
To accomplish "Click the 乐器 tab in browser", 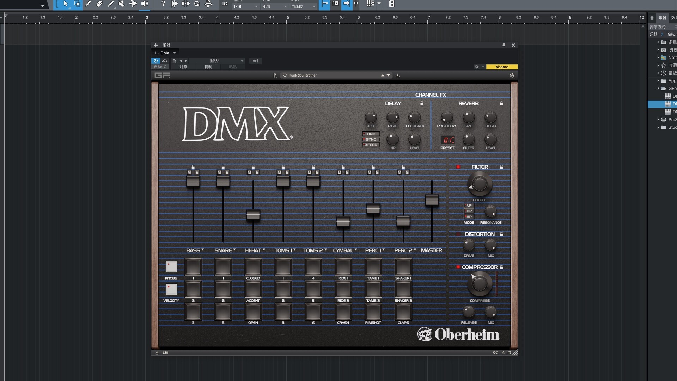I will pos(662,18).
